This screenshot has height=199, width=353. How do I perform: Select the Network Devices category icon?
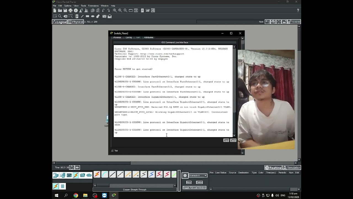click(56, 175)
